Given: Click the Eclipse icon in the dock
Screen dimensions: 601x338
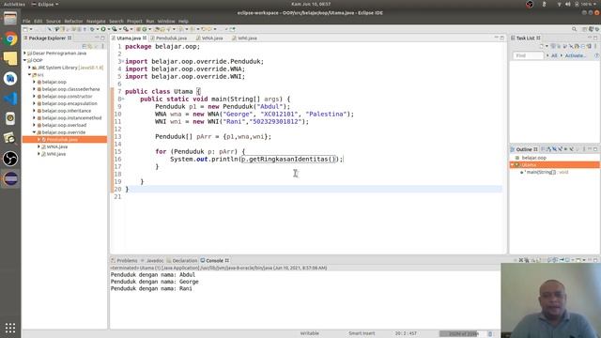Looking at the screenshot, I should [10, 178].
